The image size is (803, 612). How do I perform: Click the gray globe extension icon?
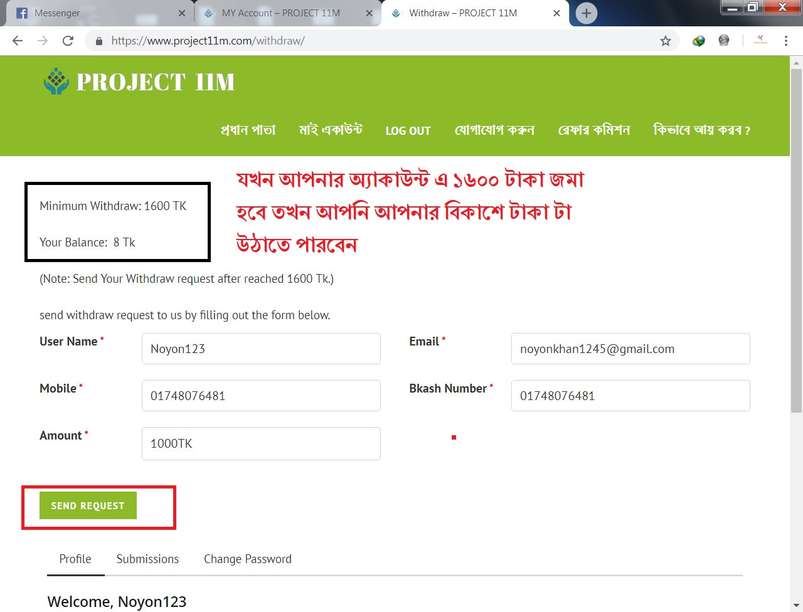tap(724, 41)
